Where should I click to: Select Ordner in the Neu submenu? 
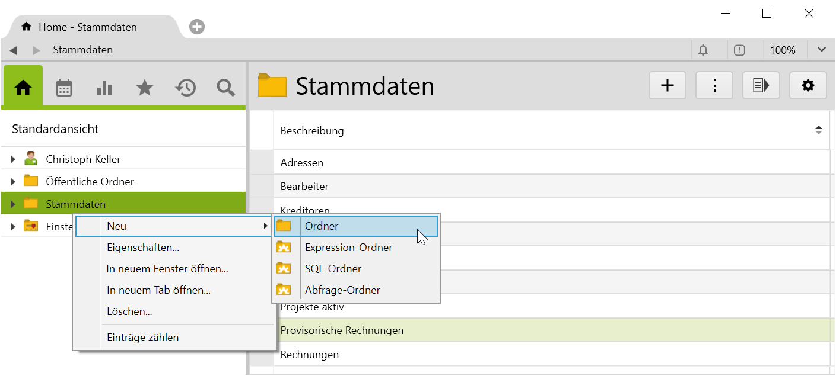[322, 226]
